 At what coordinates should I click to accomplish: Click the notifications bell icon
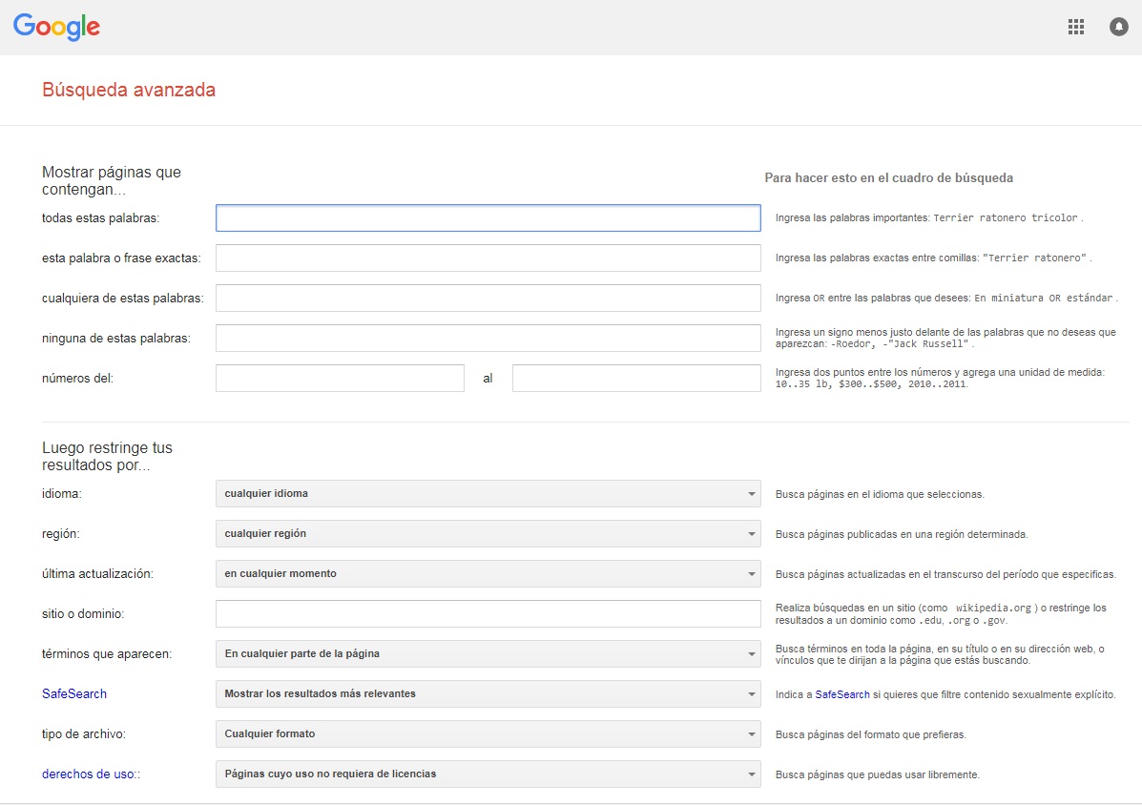[1118, 27]
